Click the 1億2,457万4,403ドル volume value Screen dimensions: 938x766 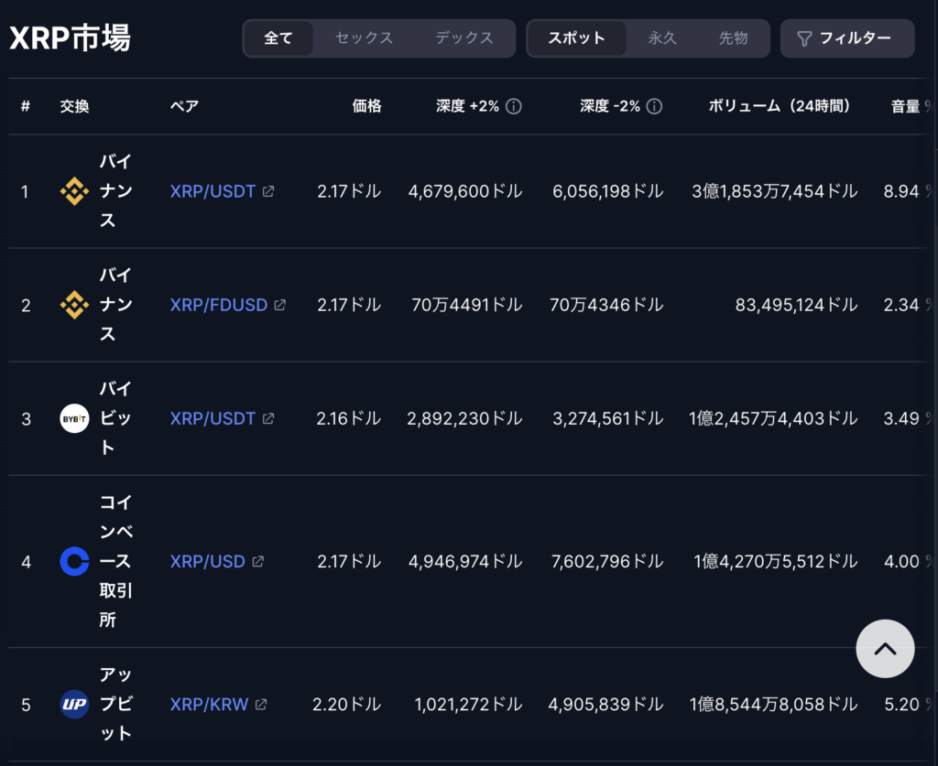[773, 418]
